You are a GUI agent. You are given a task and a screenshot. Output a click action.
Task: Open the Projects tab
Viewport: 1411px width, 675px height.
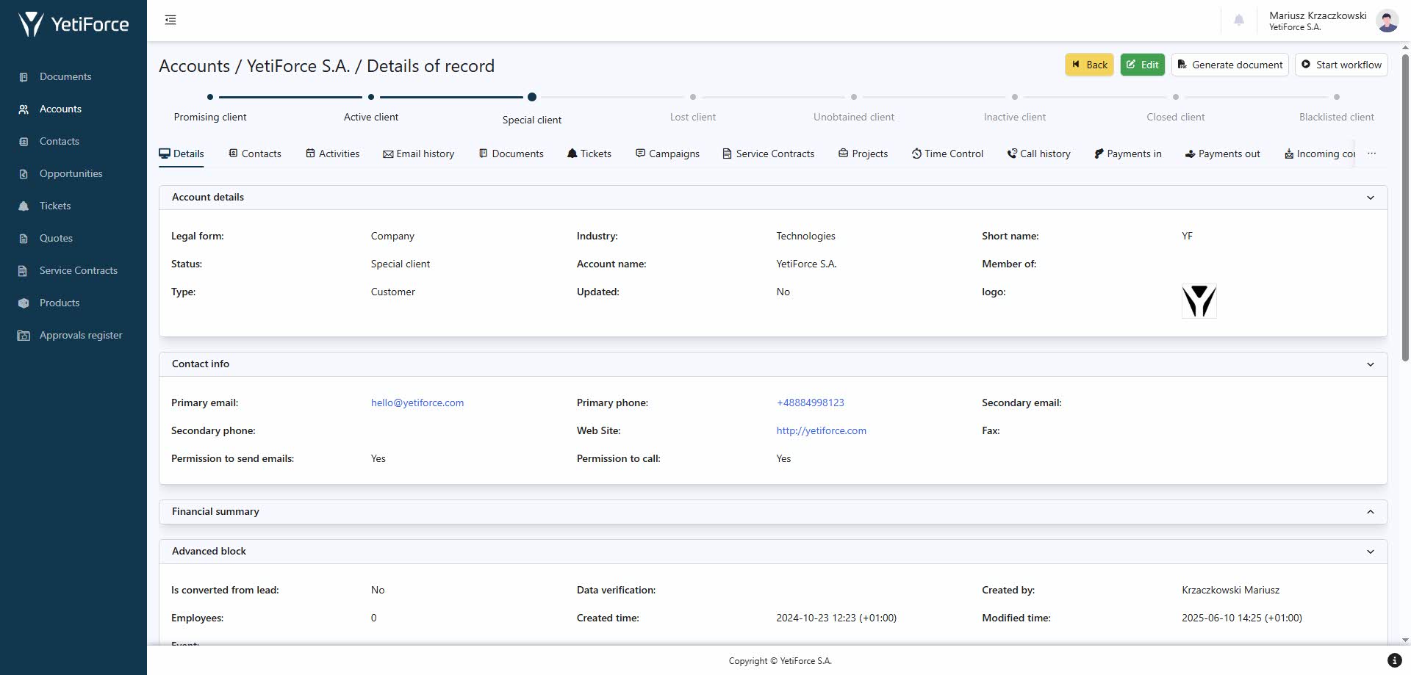[x=863, y=154]
